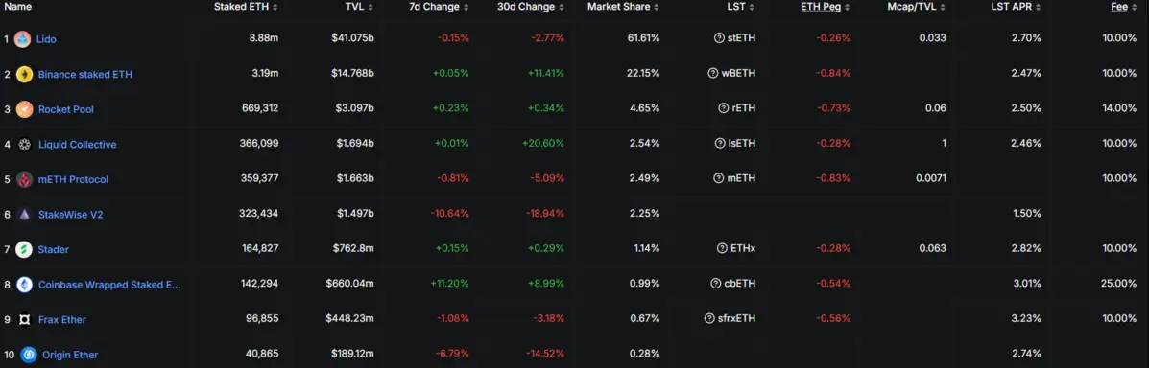Click the Fee column header
Screen dimensions: 1149x368
tap(1123, 7)
